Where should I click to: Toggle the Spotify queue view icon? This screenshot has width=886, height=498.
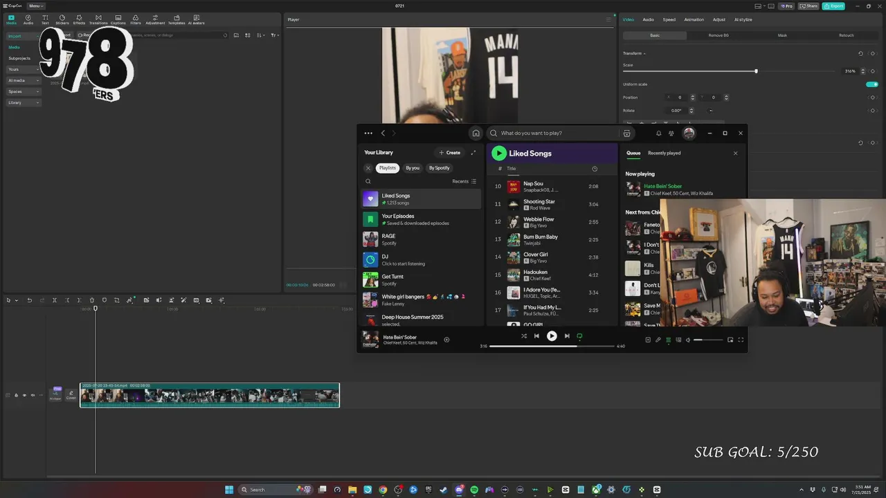[x=668, y=340]
